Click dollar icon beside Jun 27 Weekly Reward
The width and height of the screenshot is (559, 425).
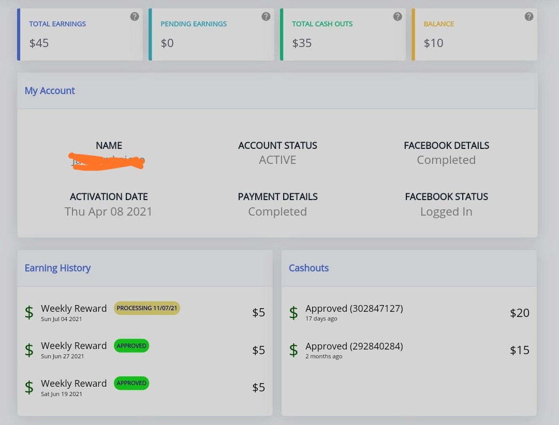(x=29, y=350)
